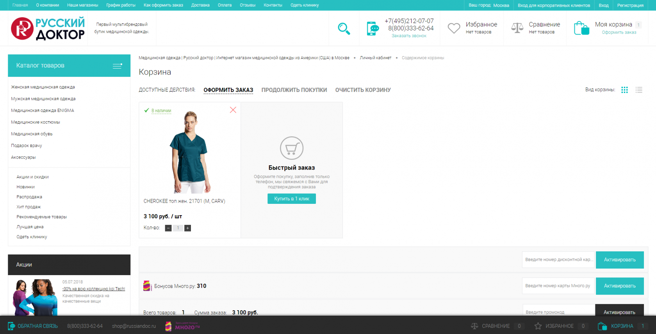
Task: Change city by clicking Москва
Action: [x=501, y=5]
